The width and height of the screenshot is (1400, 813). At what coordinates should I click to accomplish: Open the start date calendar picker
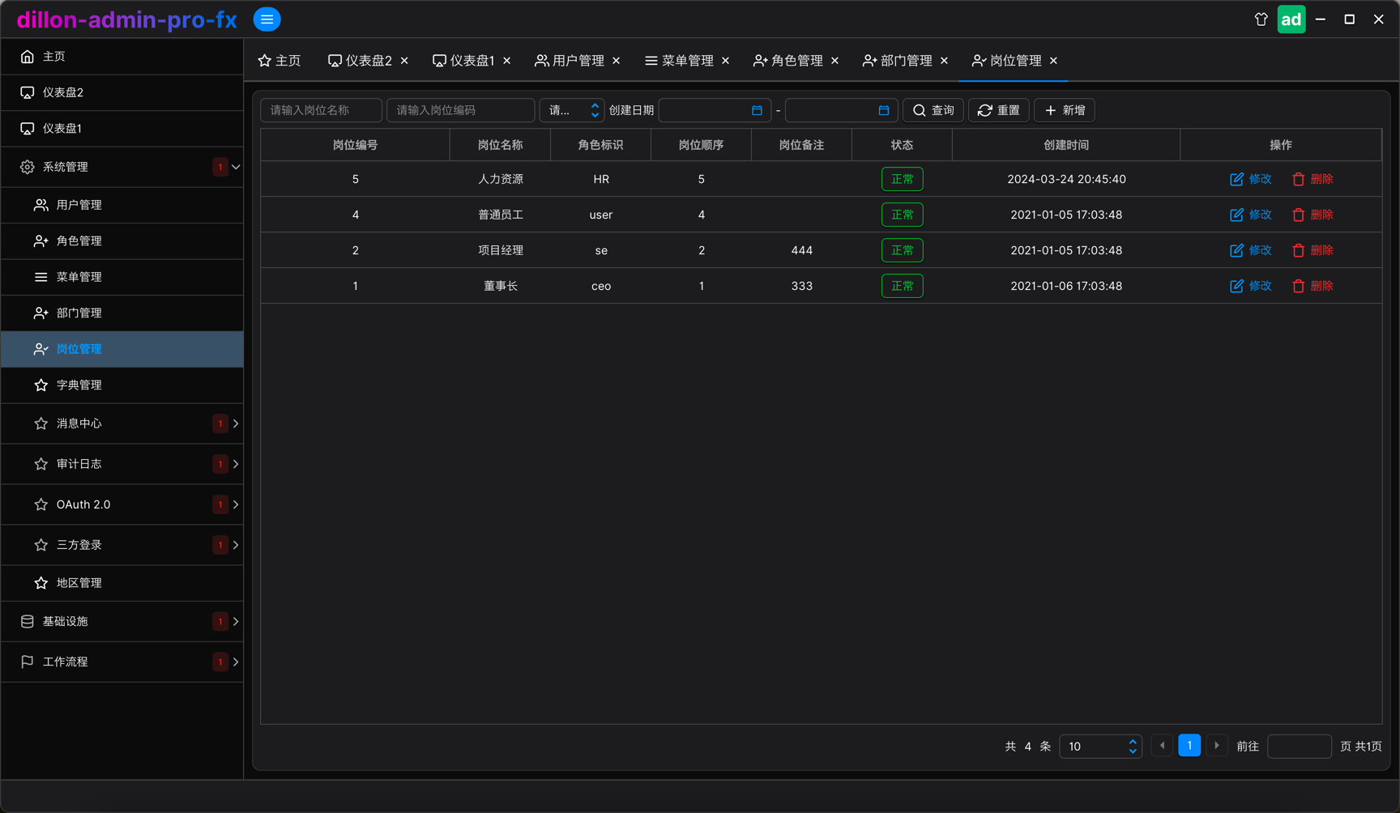click(x=757, y=110)
